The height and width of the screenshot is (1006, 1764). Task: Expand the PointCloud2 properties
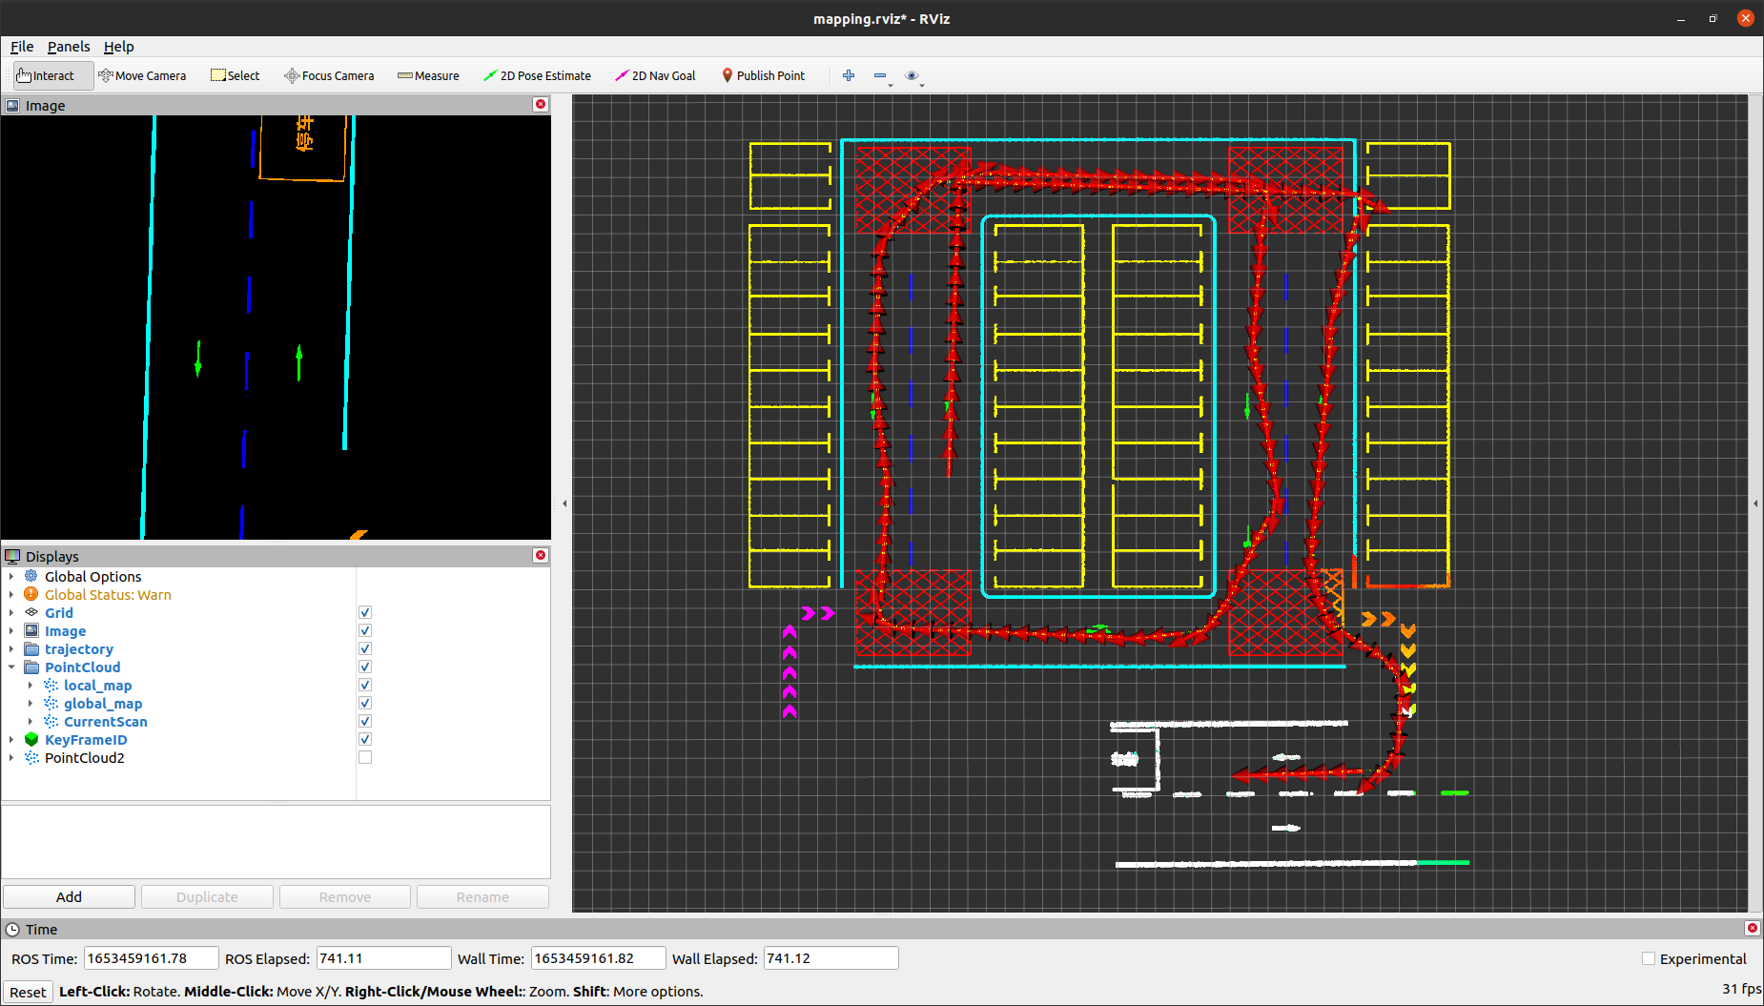click(11, 757)
